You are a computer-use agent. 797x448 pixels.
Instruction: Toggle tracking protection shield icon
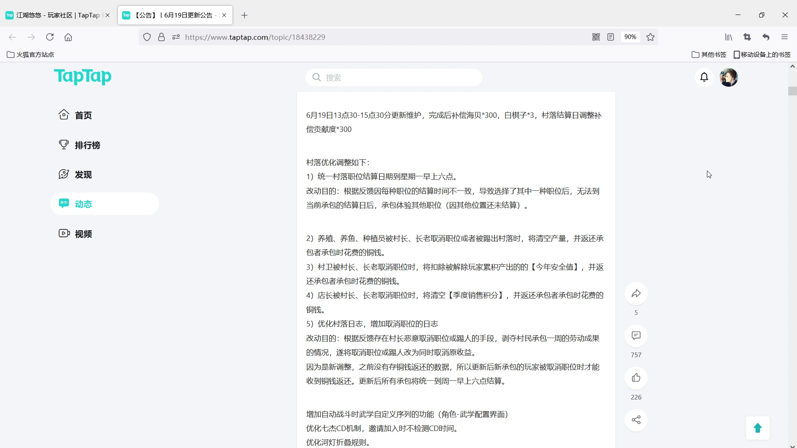[147, 37]
